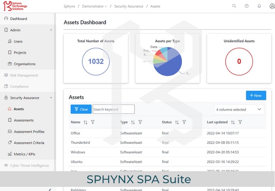Image resolution: width=275 pixels, height=191 pixels.
Task: Open the user account avatar icon
Action: 272,6
